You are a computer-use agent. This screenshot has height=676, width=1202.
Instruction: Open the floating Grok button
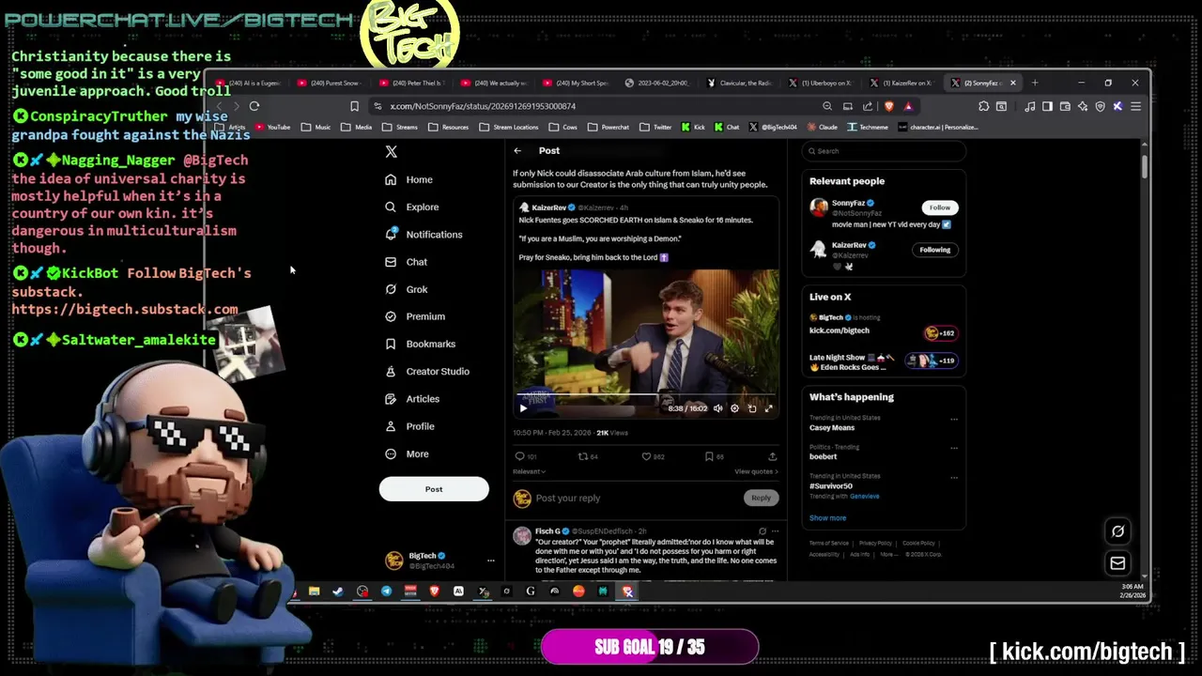pos(1117,531)
